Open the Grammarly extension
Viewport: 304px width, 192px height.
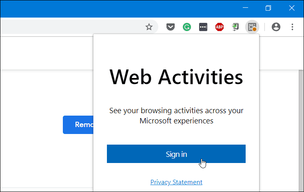(x=187, y=27)
